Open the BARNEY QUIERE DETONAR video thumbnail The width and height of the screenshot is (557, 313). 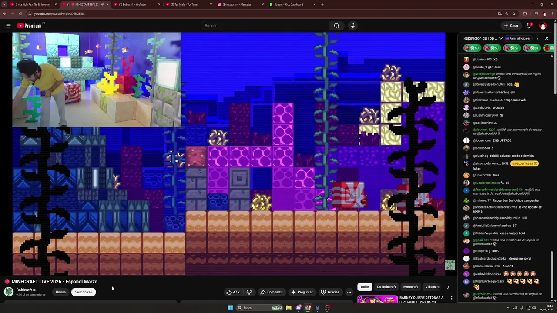377,299
